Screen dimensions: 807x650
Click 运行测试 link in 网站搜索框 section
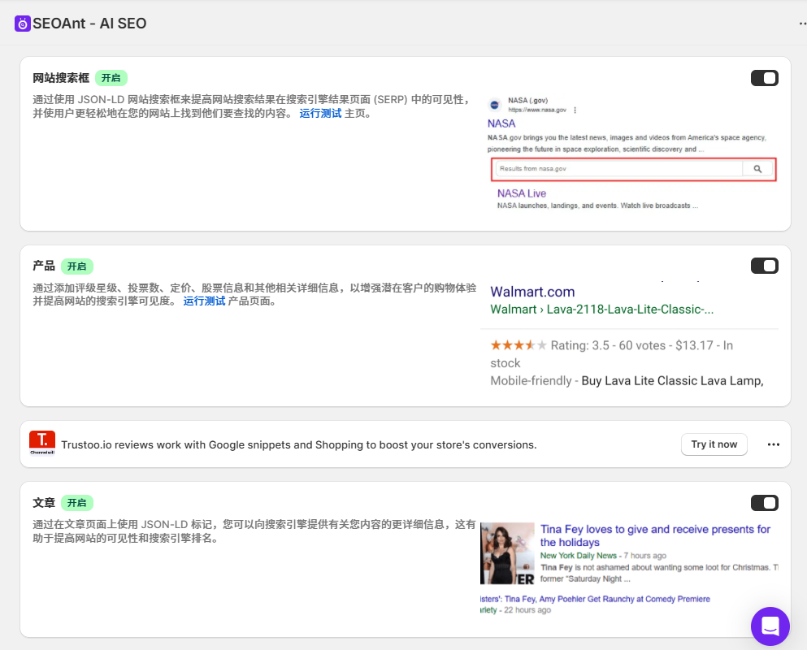tap(320, 114)
